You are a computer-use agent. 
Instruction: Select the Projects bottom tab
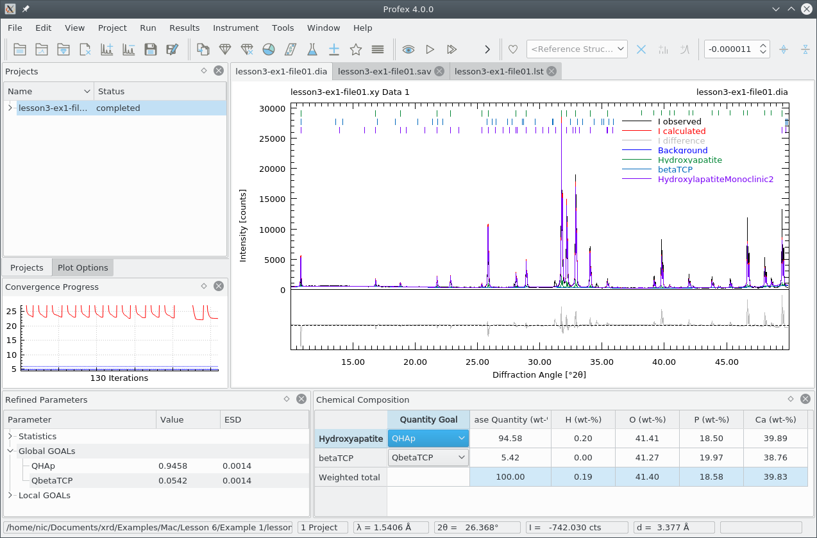(x=27, y=267)
